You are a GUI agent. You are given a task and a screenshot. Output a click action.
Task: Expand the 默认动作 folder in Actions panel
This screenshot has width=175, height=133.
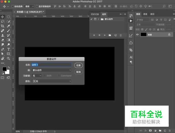(98, 19)
